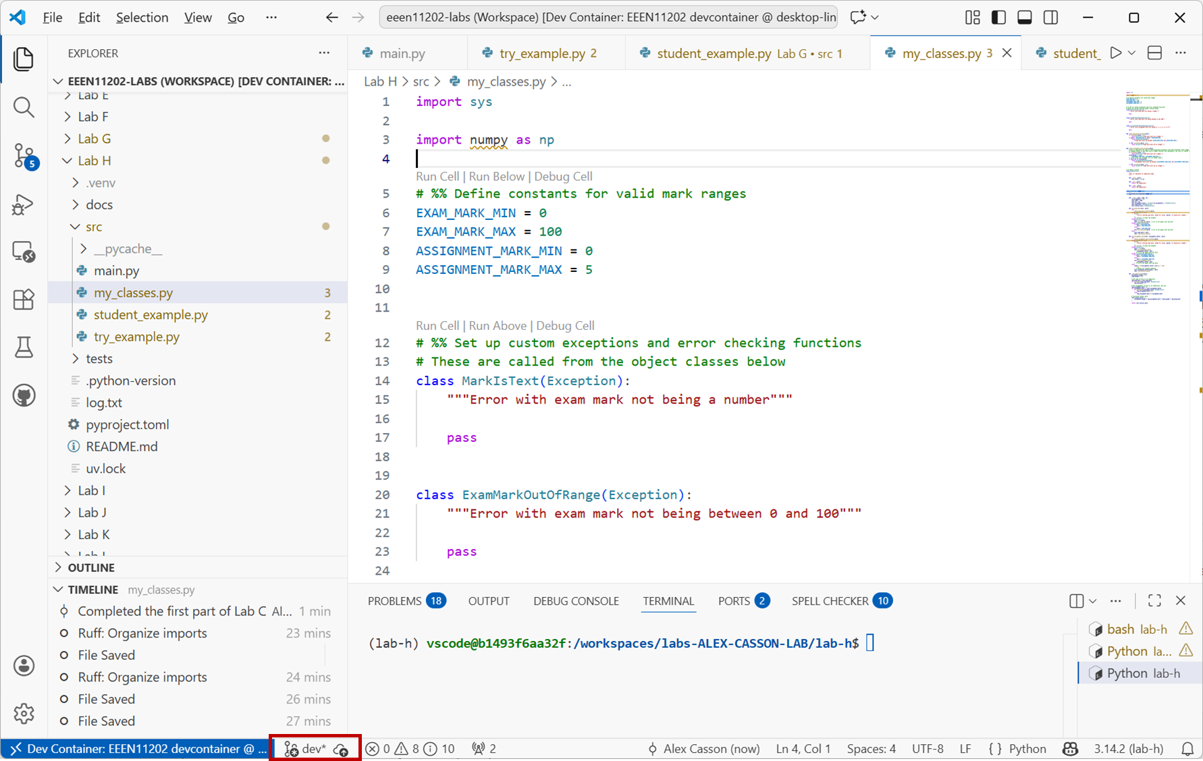Screen dimensions: 1203x761
Task: Open the Run and Debug view
Action: pos(24,204)
